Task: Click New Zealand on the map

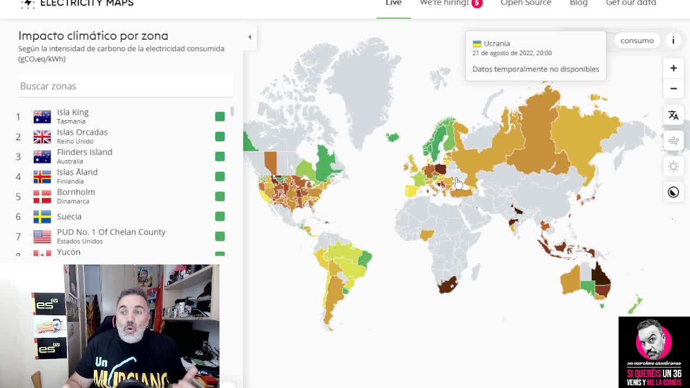Action: tap(635, 304)
